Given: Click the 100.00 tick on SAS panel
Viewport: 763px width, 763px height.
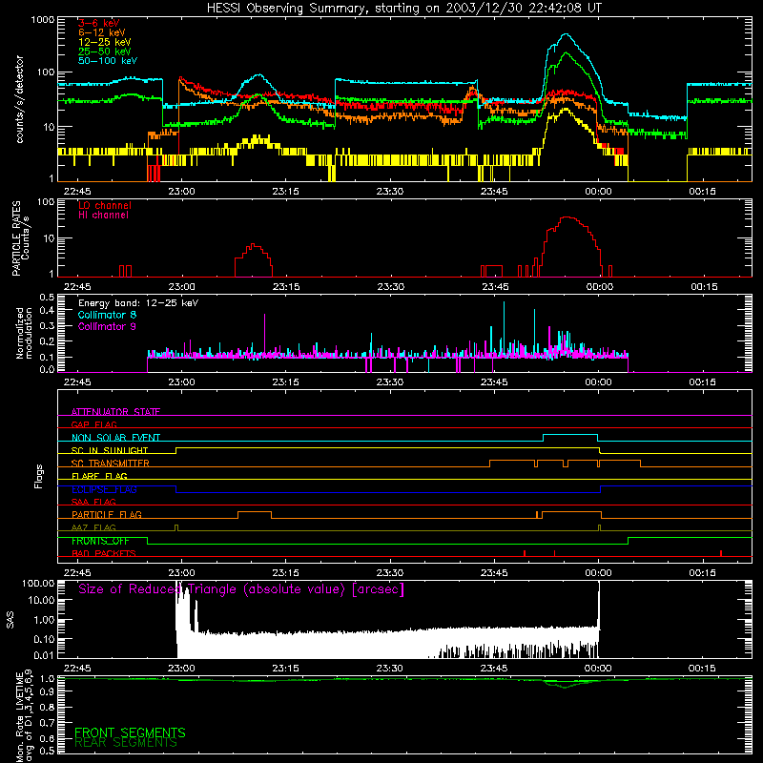Looking at the screenshot, I should click(38, 584).
